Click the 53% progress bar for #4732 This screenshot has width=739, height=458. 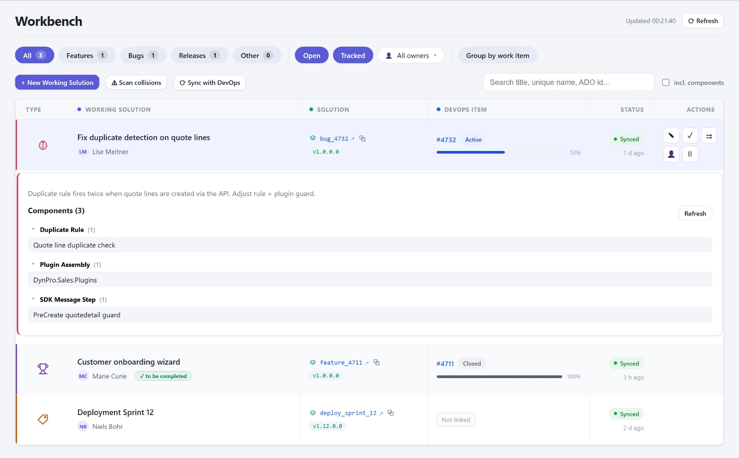point(501,152)
